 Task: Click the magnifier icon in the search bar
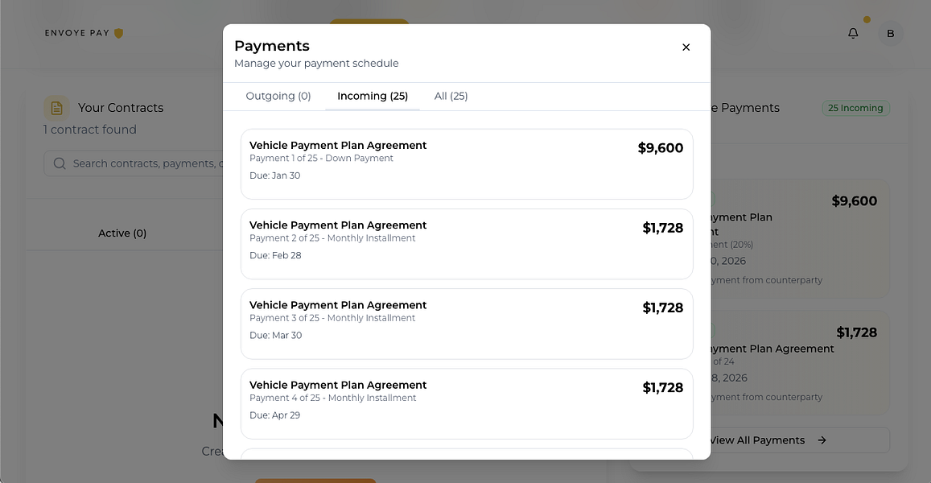click(59, 163)
